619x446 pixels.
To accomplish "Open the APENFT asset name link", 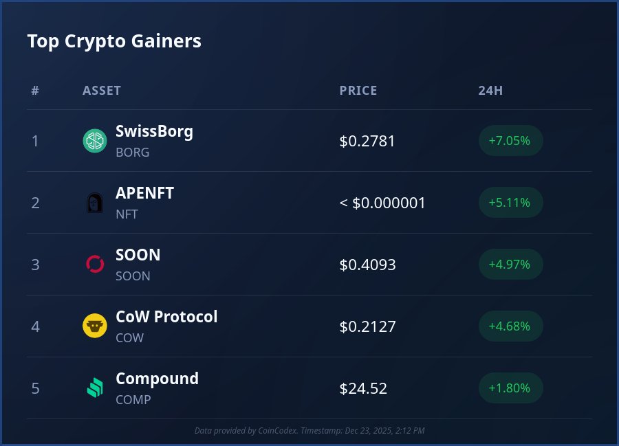I will click(x=144, y=193).
